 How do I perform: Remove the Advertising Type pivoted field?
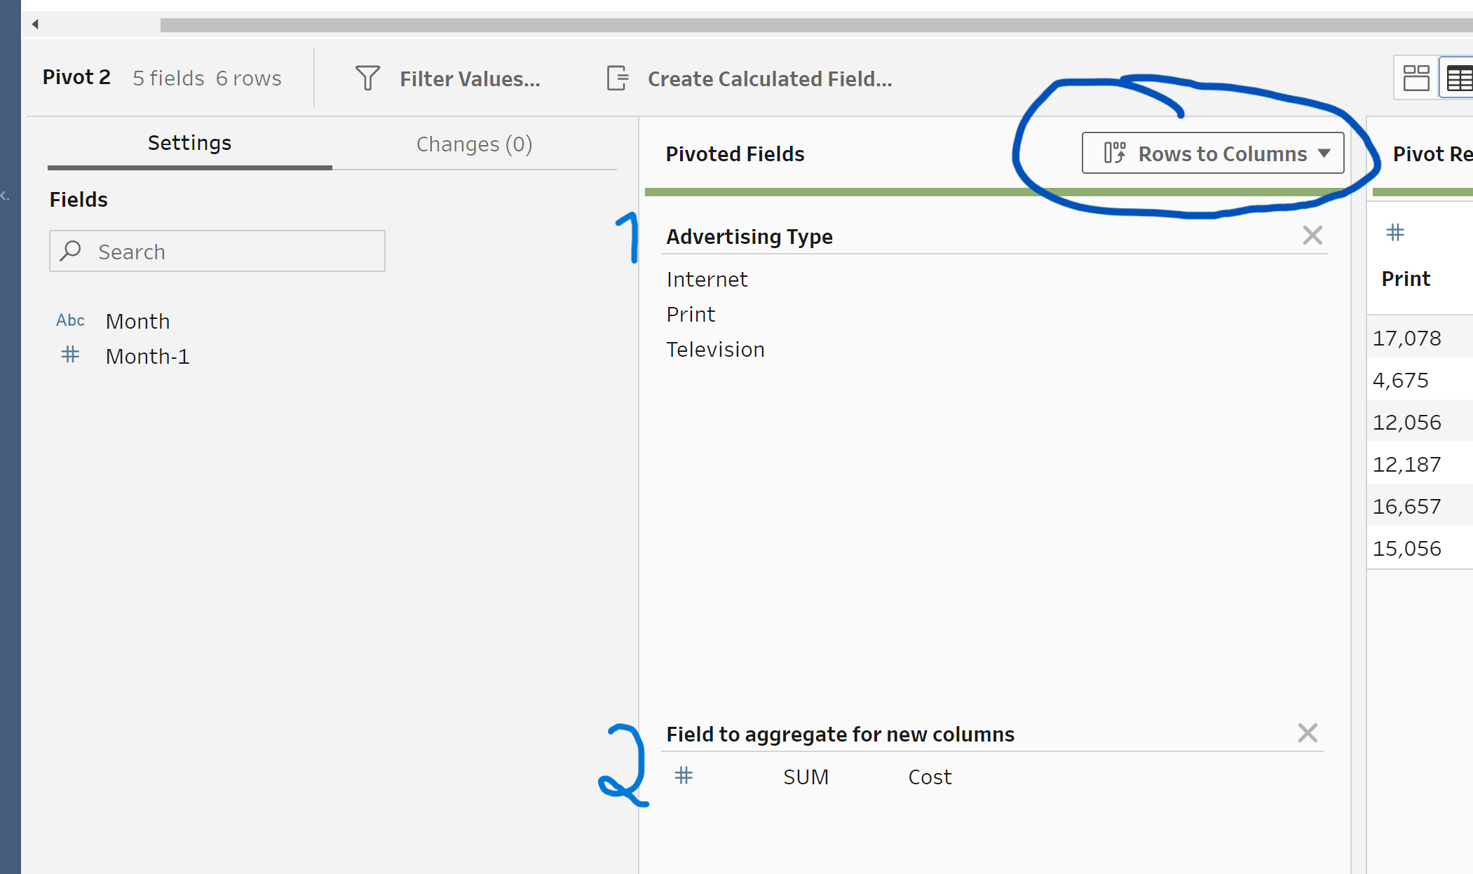click(1312, 235)
